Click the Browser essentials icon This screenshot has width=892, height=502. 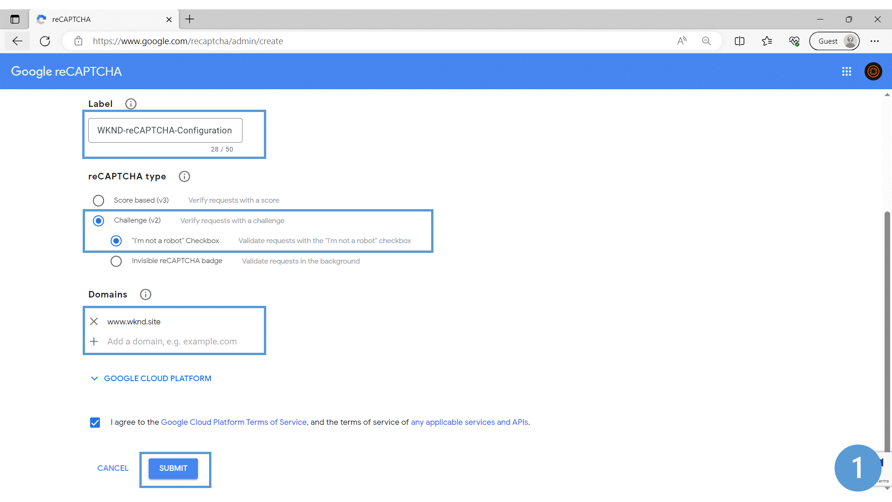coord(794,41)
